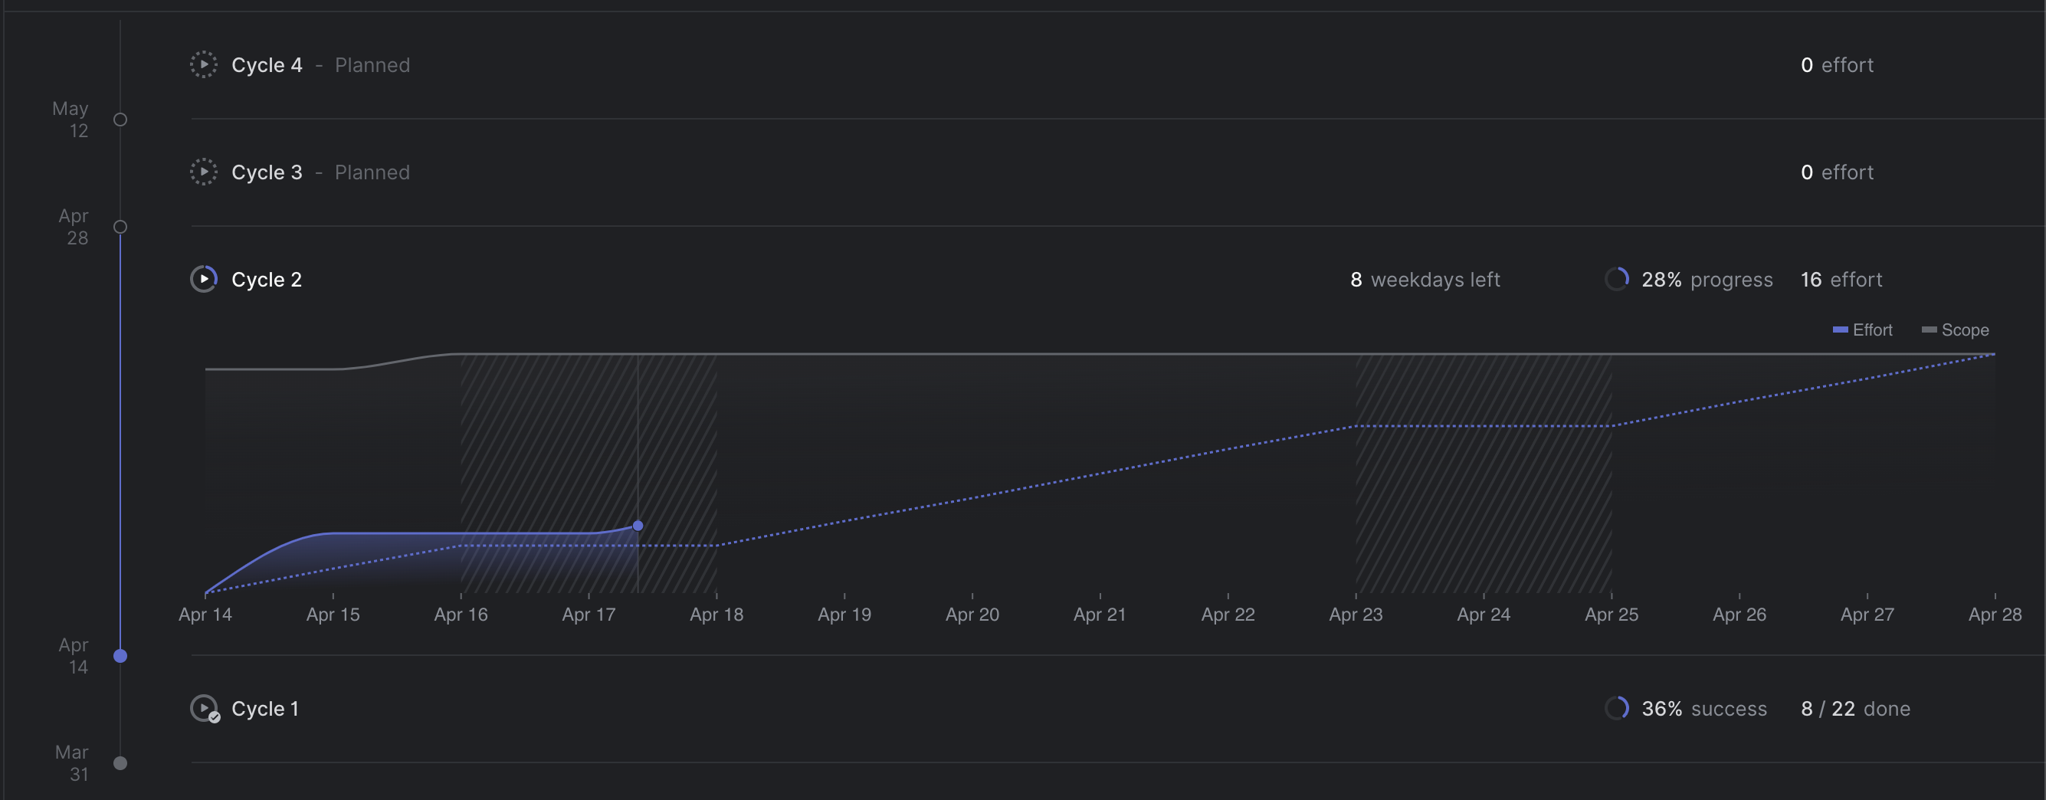Viewport: 2046px width, 800px height.
Task: Select the filled Apr 14 timeline marker
Action: 120,655
